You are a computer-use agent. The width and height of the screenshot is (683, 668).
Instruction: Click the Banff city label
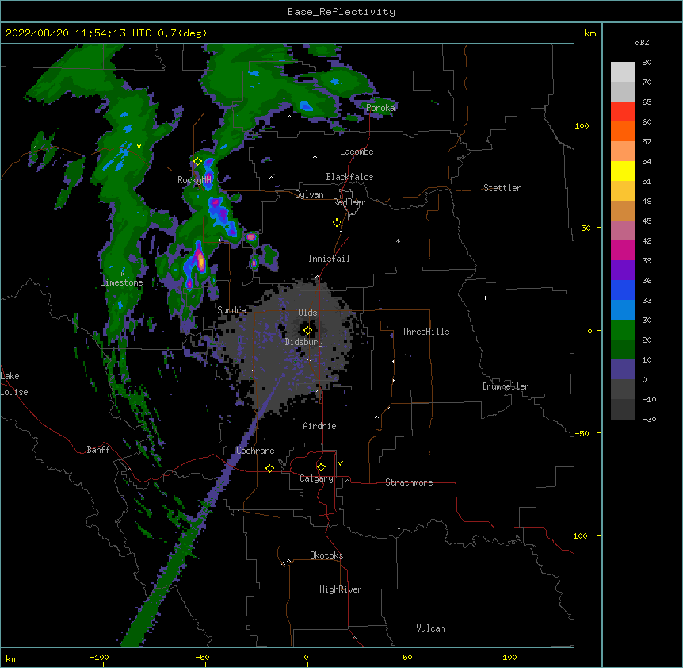click(98, 450)
